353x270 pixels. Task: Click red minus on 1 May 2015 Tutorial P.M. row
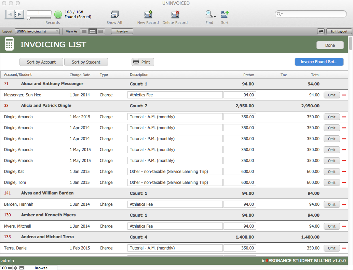point(344,161)
